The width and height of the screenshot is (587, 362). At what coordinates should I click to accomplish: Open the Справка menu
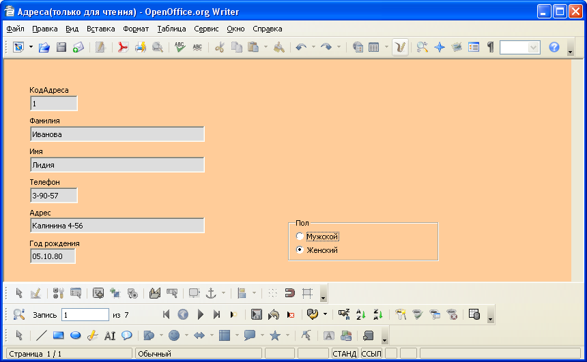point(268,29)
